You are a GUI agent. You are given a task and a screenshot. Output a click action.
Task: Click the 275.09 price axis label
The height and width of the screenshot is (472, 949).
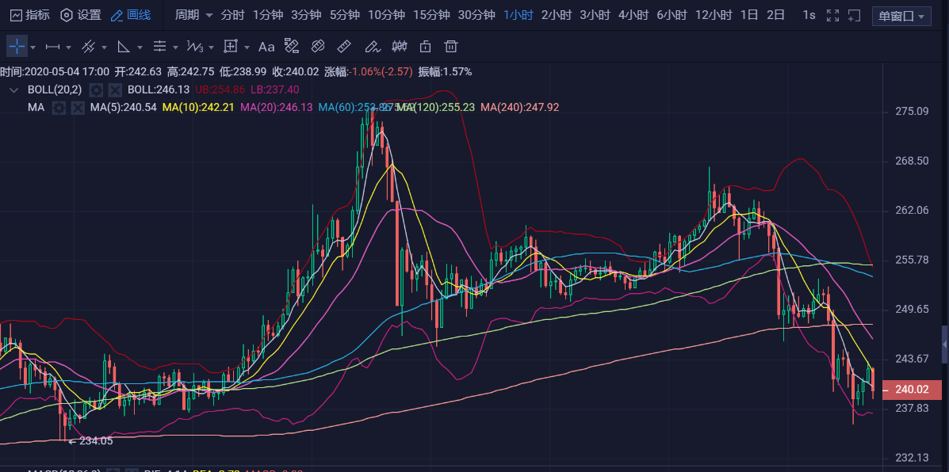912,111
